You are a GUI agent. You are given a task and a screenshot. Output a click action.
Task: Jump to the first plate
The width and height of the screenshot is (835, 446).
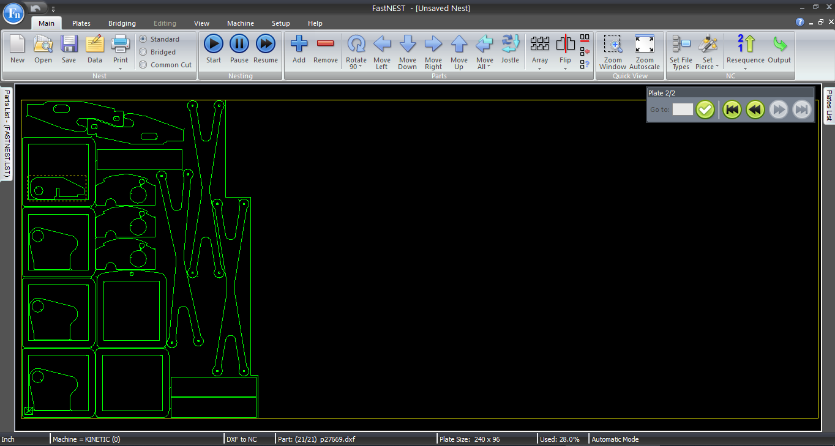(732, 110)
